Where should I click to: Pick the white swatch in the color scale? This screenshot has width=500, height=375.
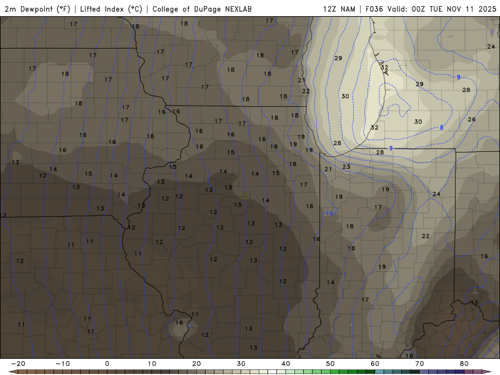pos(272,371)
